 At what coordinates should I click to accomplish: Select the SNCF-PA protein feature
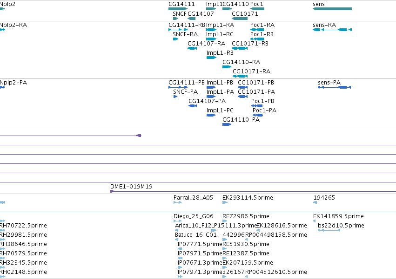click(175, 97)
